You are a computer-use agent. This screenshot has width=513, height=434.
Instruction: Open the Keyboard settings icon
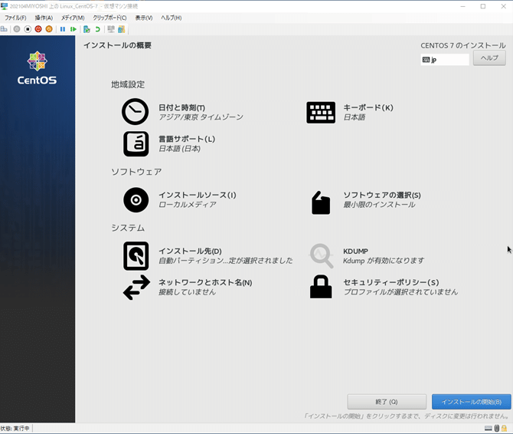pos(321,113)
